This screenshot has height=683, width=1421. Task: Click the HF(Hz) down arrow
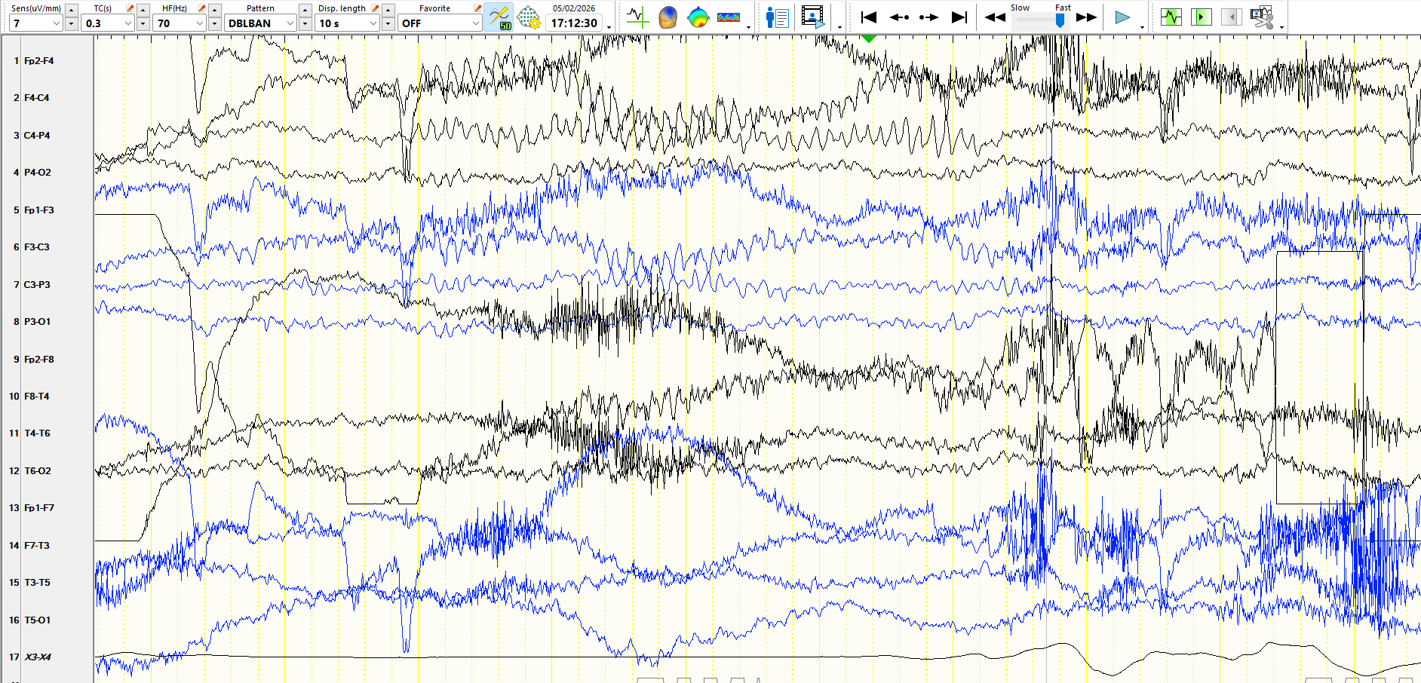[215, 23]
